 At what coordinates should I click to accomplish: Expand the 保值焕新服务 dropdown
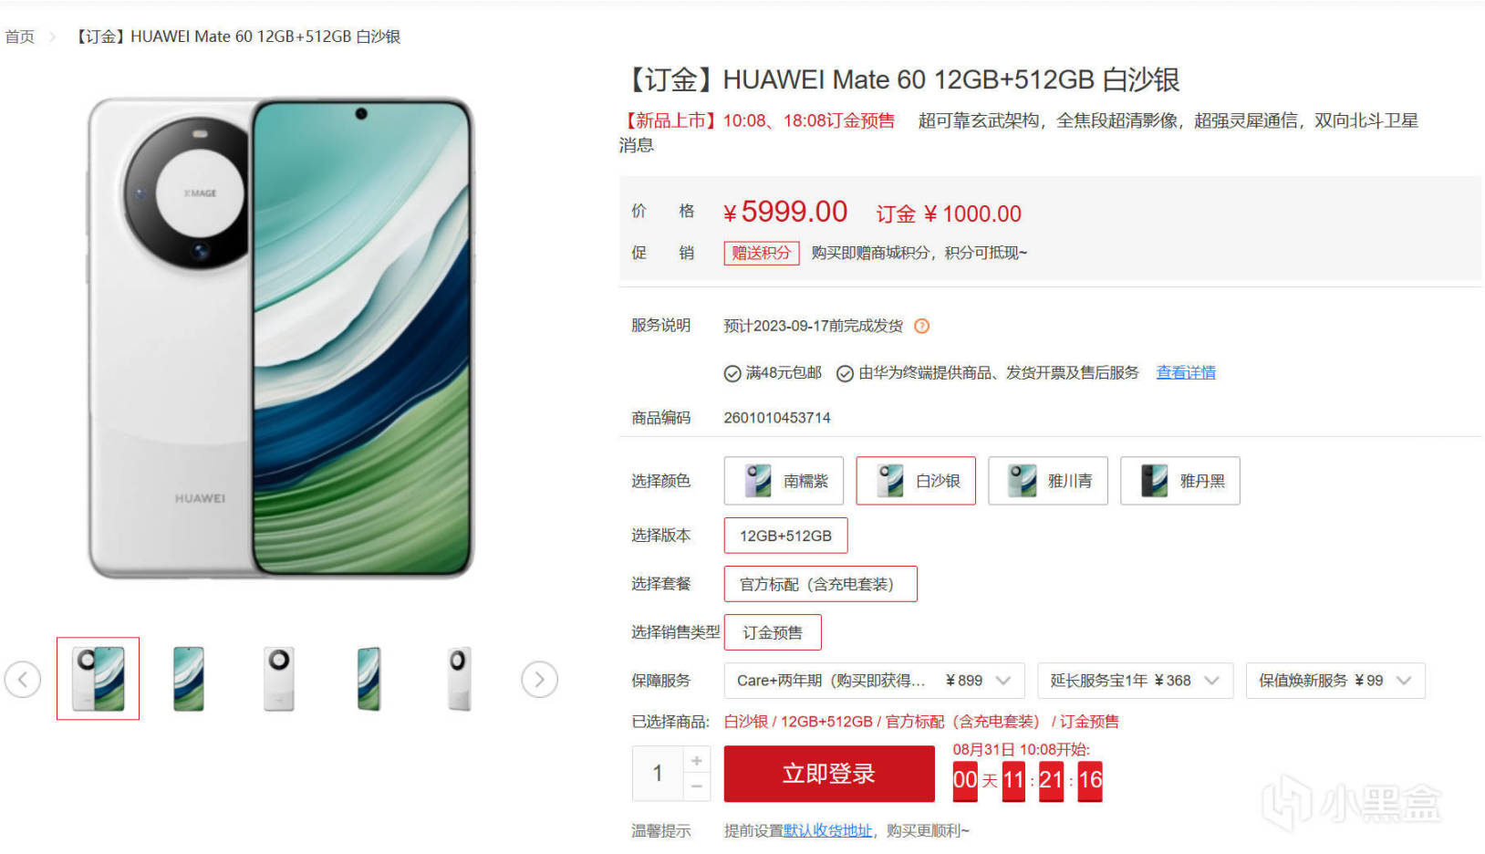point(1335,681)
